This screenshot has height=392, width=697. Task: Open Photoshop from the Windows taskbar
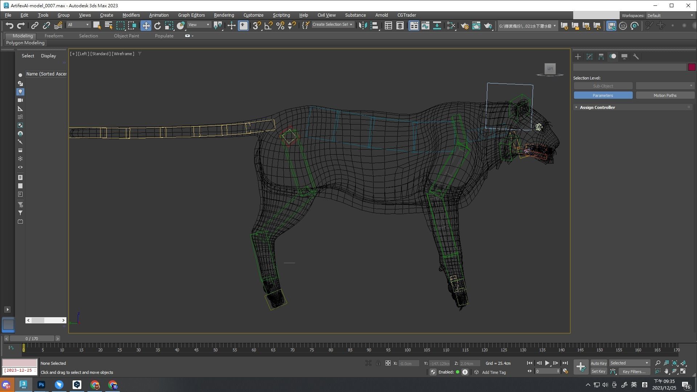click(x=41, y=385)
